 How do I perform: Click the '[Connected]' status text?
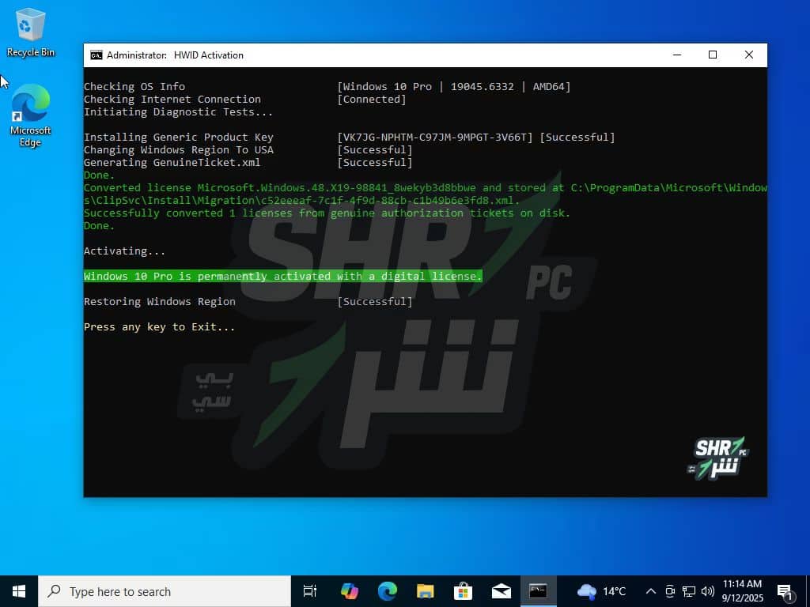pyautogui.click(x=372, y=99)
